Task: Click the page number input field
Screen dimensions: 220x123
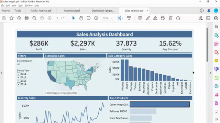Action: (57, 18)
